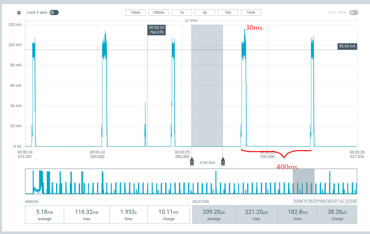Clear the selection with CLEAR
The width and height of the screenshot is (370, 234).
pos(351,201)
